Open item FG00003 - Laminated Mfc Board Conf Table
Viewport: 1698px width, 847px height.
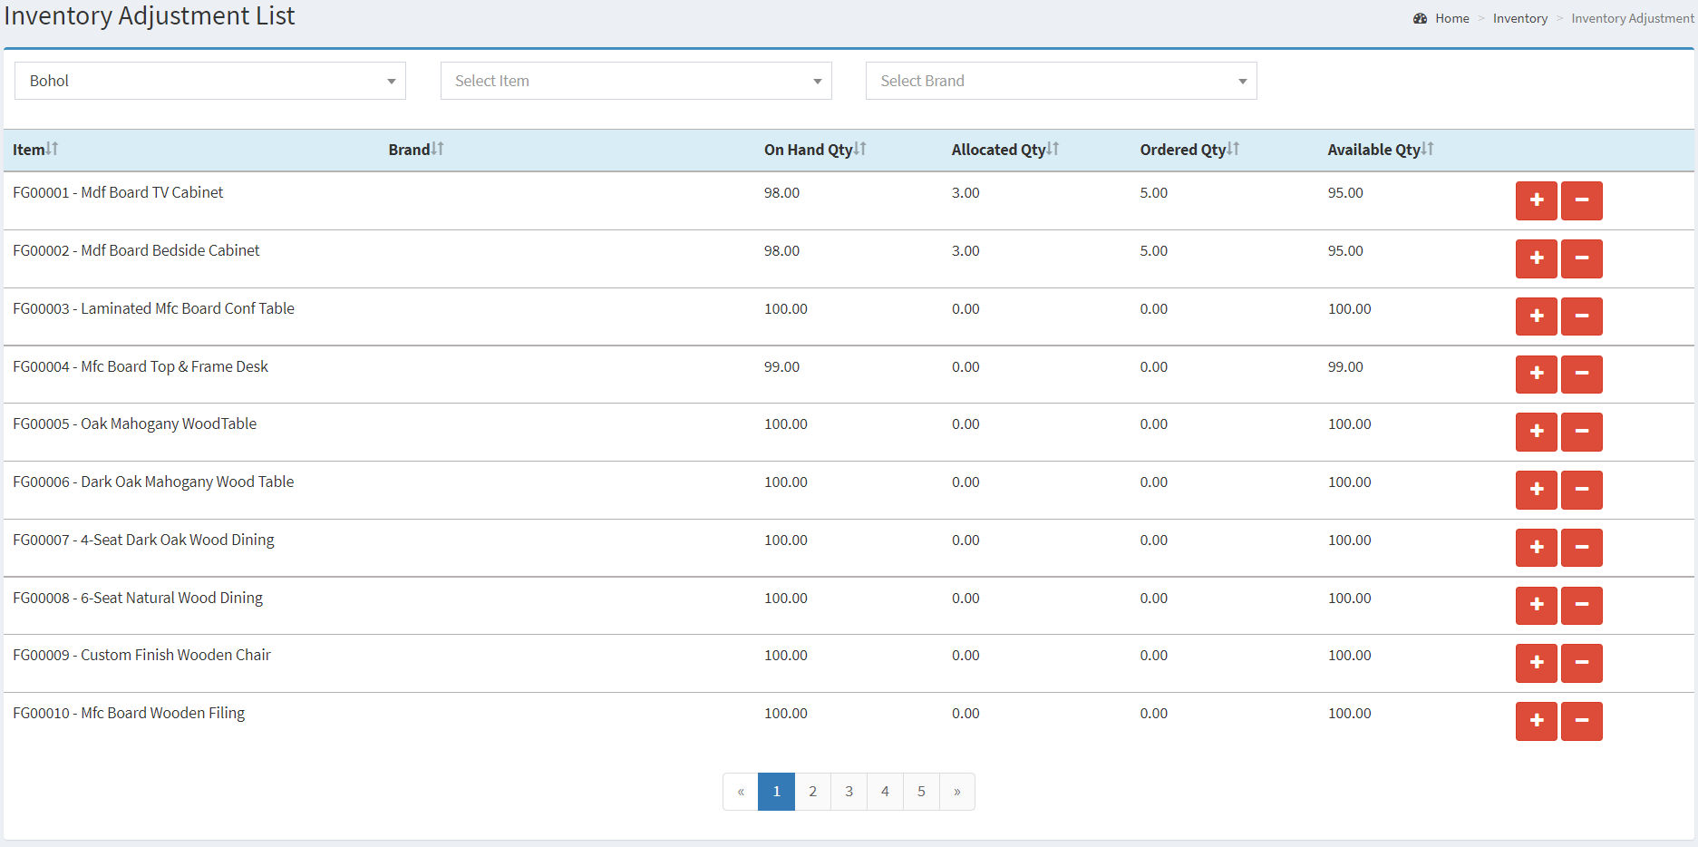coord(153,308)
